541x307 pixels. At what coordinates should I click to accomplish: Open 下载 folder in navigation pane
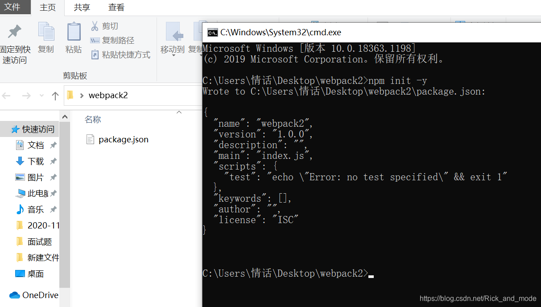pos(36,161)
